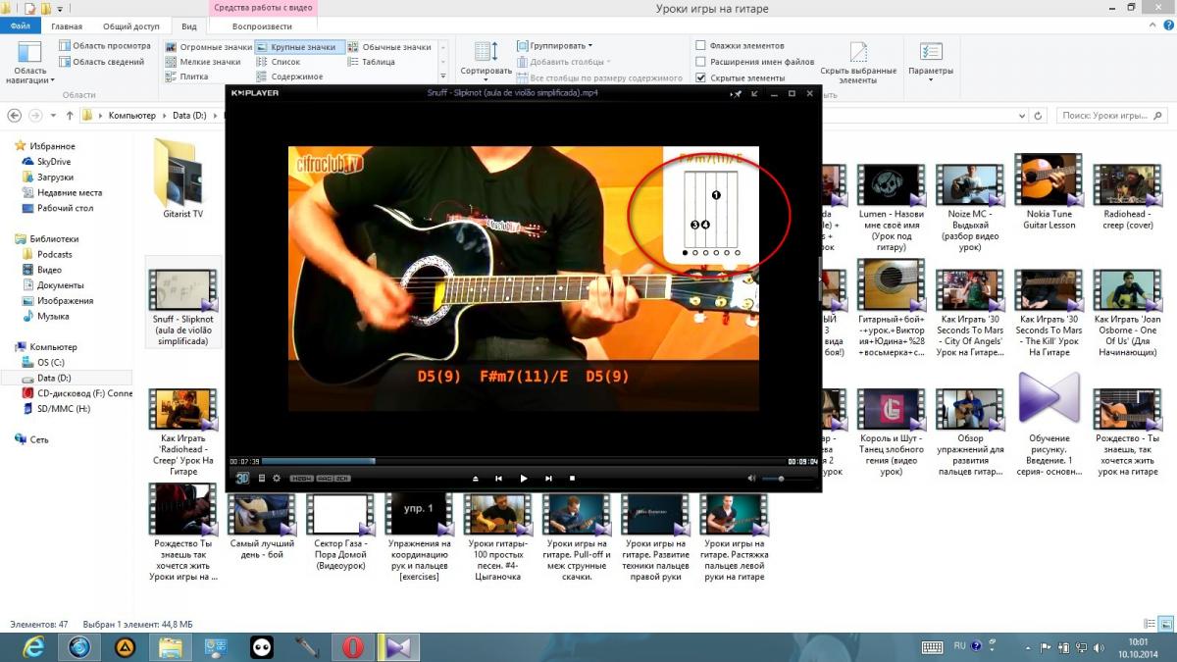The width and height of the screenshot is (1177, 662).
Task: Stop playback in KMPlayer
Action: [x=573, y=479]
